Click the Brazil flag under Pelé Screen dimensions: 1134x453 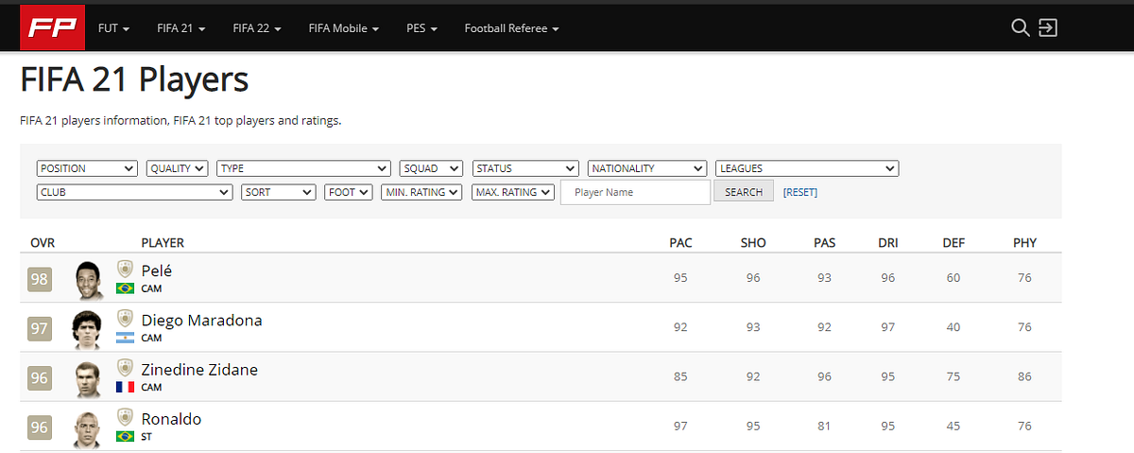125,288
